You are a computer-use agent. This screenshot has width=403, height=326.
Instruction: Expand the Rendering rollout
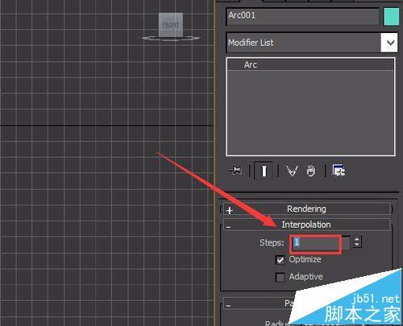[x=306, y=208]
